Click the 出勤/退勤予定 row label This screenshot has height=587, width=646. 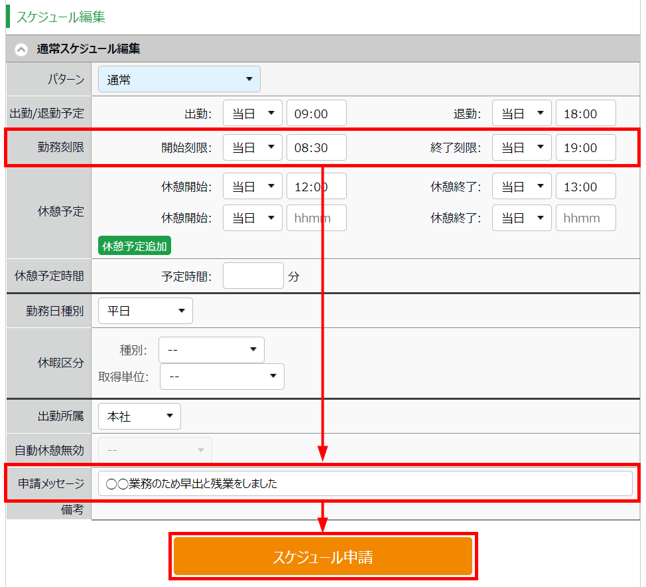[x=46, y=113]
